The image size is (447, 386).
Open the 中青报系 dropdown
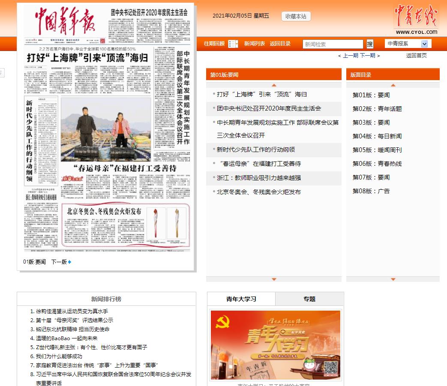408,44
